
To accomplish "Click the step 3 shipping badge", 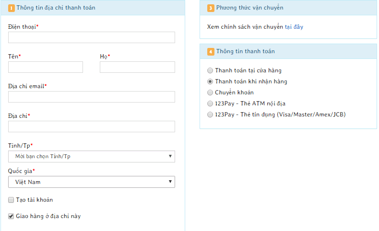I will click(x=211, y=8).
